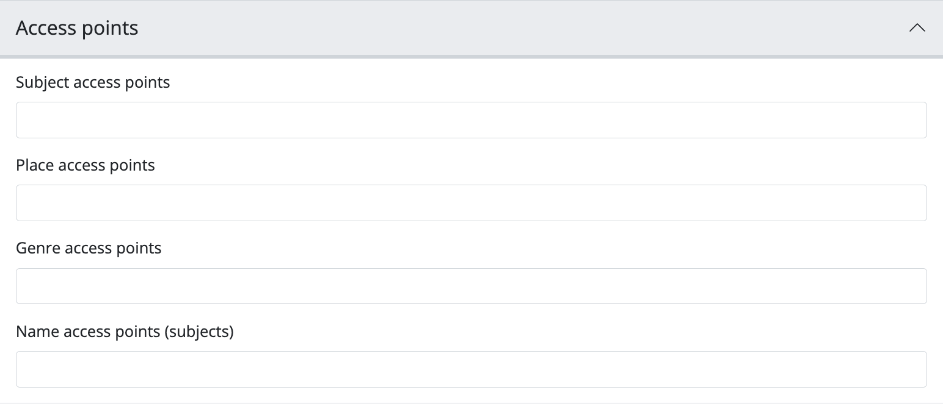This screenshot has width=943, height=404.
Task: Select the text box under Genre access points
Action: (x=471, y=286)
